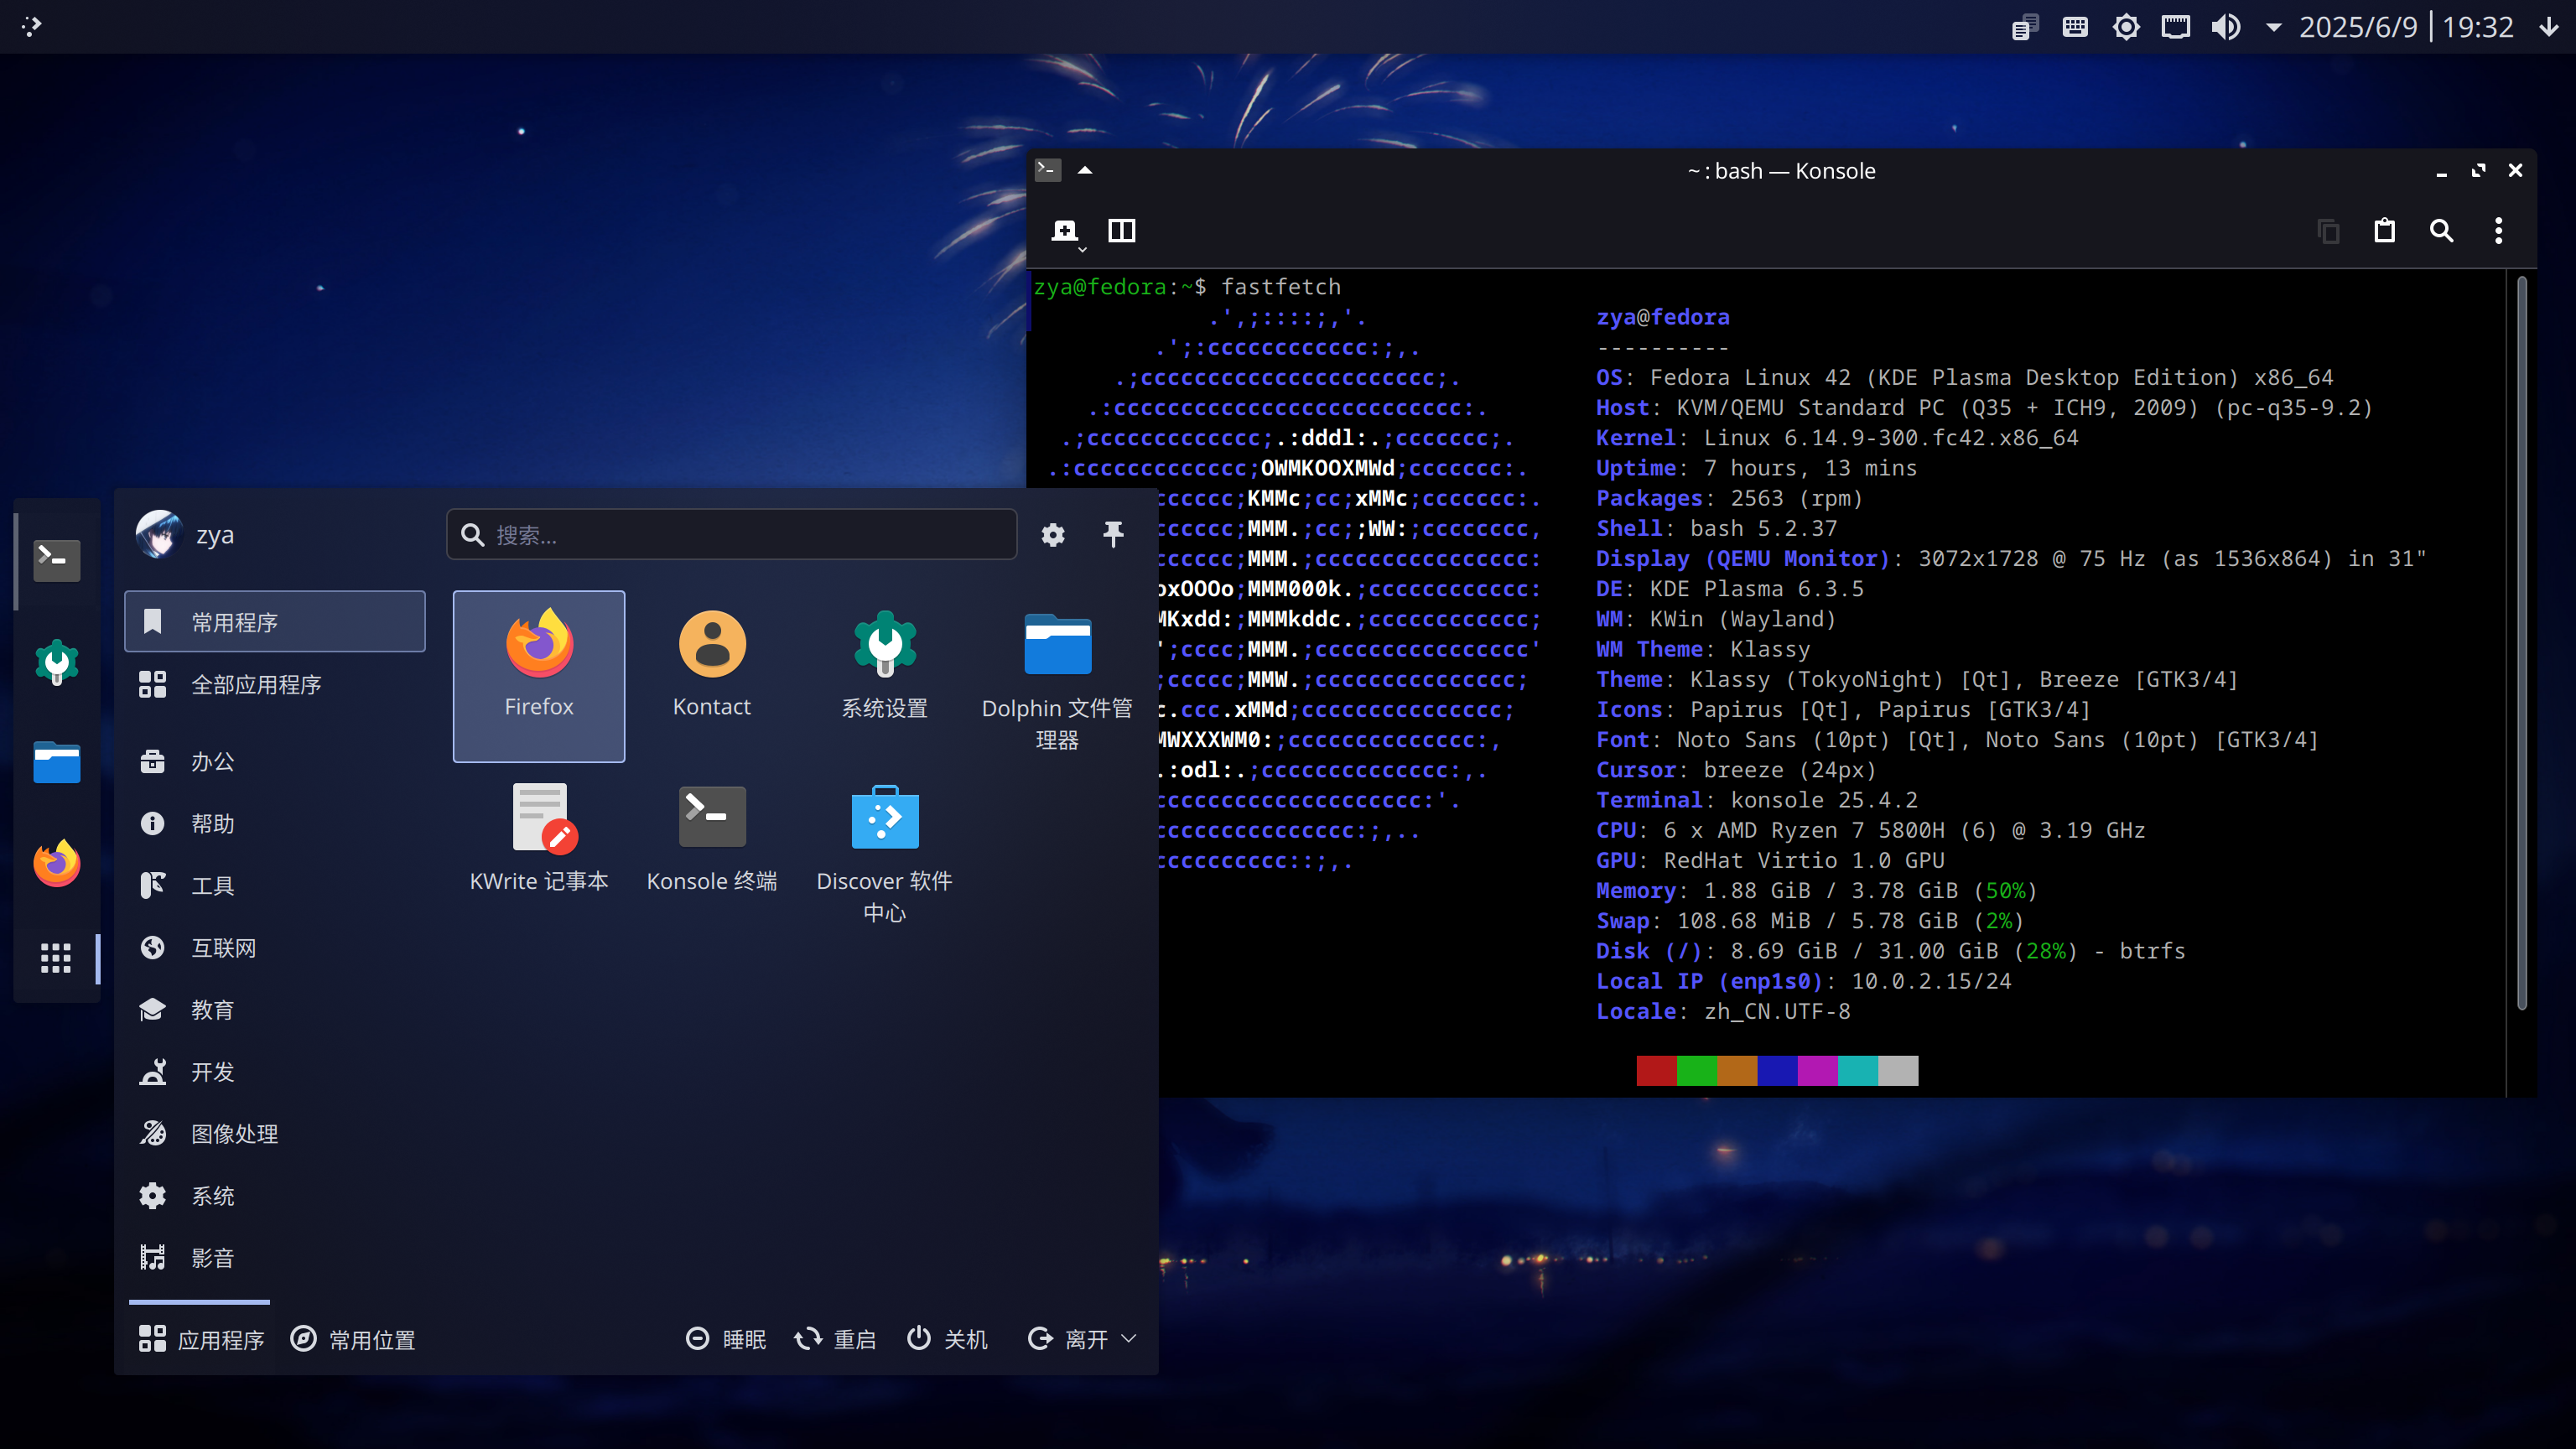Click the cyan color block in fastfetch
The height and width of the screenshot is (1449, 2576).
pos(1858,1070)
